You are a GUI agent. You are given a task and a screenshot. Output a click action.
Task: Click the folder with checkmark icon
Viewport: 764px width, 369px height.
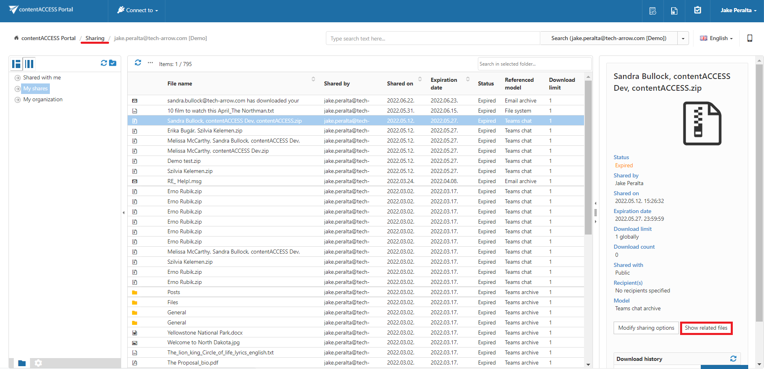(x=113, y=63)
